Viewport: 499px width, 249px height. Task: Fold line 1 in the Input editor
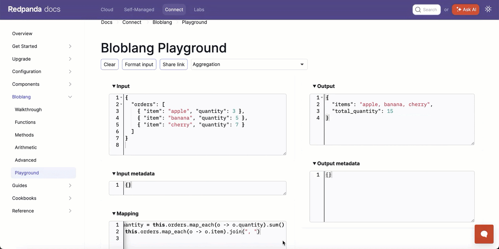[x=121, y=98]
